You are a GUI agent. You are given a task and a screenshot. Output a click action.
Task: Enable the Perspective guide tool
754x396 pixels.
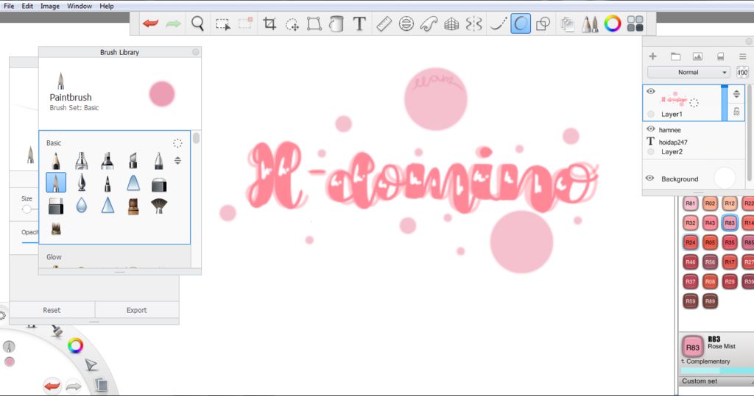point(451,24)
